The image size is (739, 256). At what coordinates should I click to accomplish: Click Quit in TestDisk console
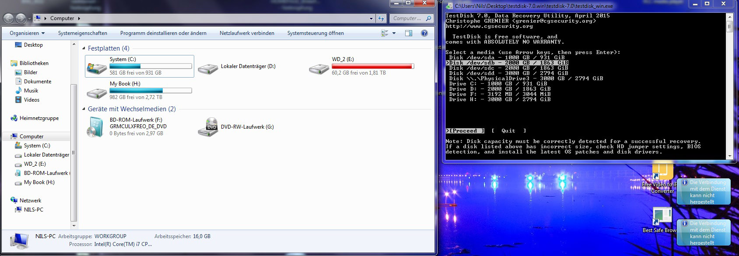click(508, 131)
